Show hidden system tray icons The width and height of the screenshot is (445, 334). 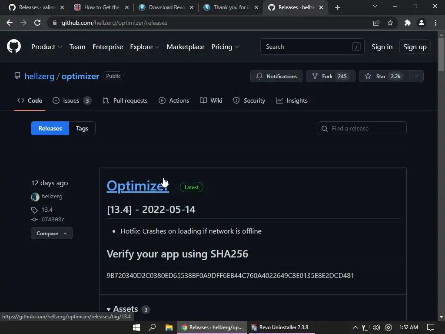pos(355,327)
